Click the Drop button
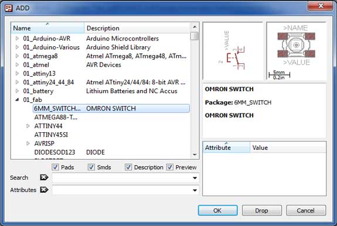This screenshot has height=226, width=337. 262,210
